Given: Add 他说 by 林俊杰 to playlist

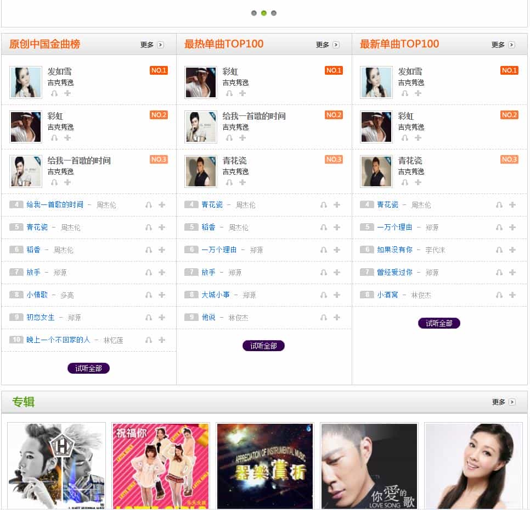Looking at the screenshot, I should 337,317.
